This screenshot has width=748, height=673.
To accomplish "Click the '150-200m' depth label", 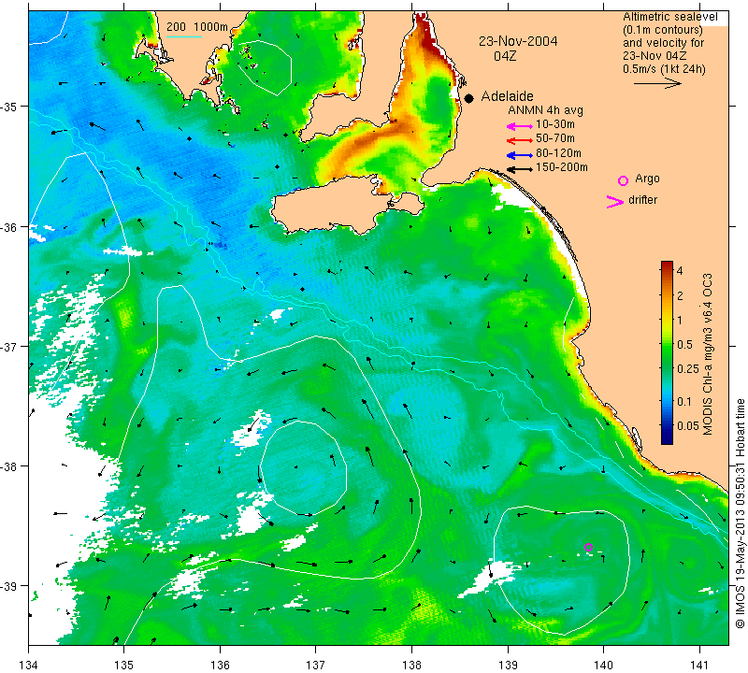I will 562,167.
